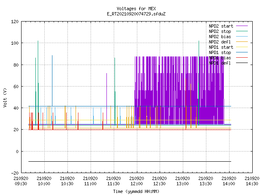Click the blue NPD1 stop legend line
The height and width of the screenshot is (195, 260).
[x=242, y=52]
